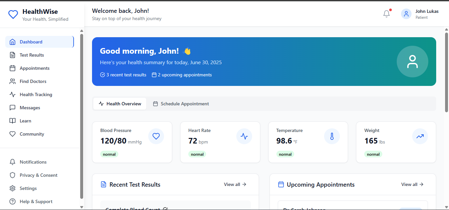Click the HealthWise brand title
Screen dimensions: 449x210
[x=40, y=12]
